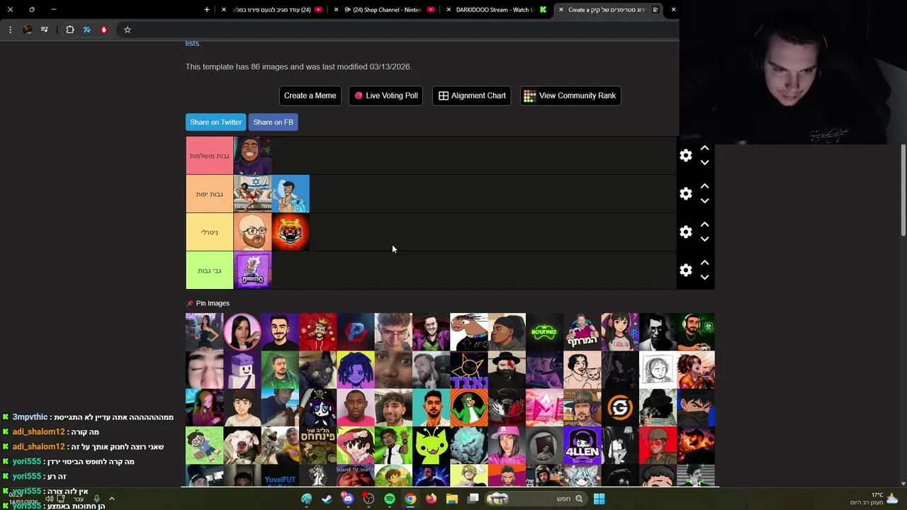The image size is (907, 510).
Task: Open Steam from the taskbar
Action: point(327,499)
